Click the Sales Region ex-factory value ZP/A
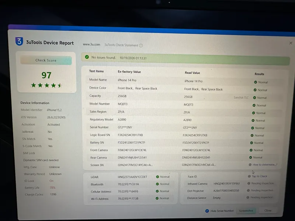Image resolution: width=295 pixels, height=221 pixels. [121, 112]
